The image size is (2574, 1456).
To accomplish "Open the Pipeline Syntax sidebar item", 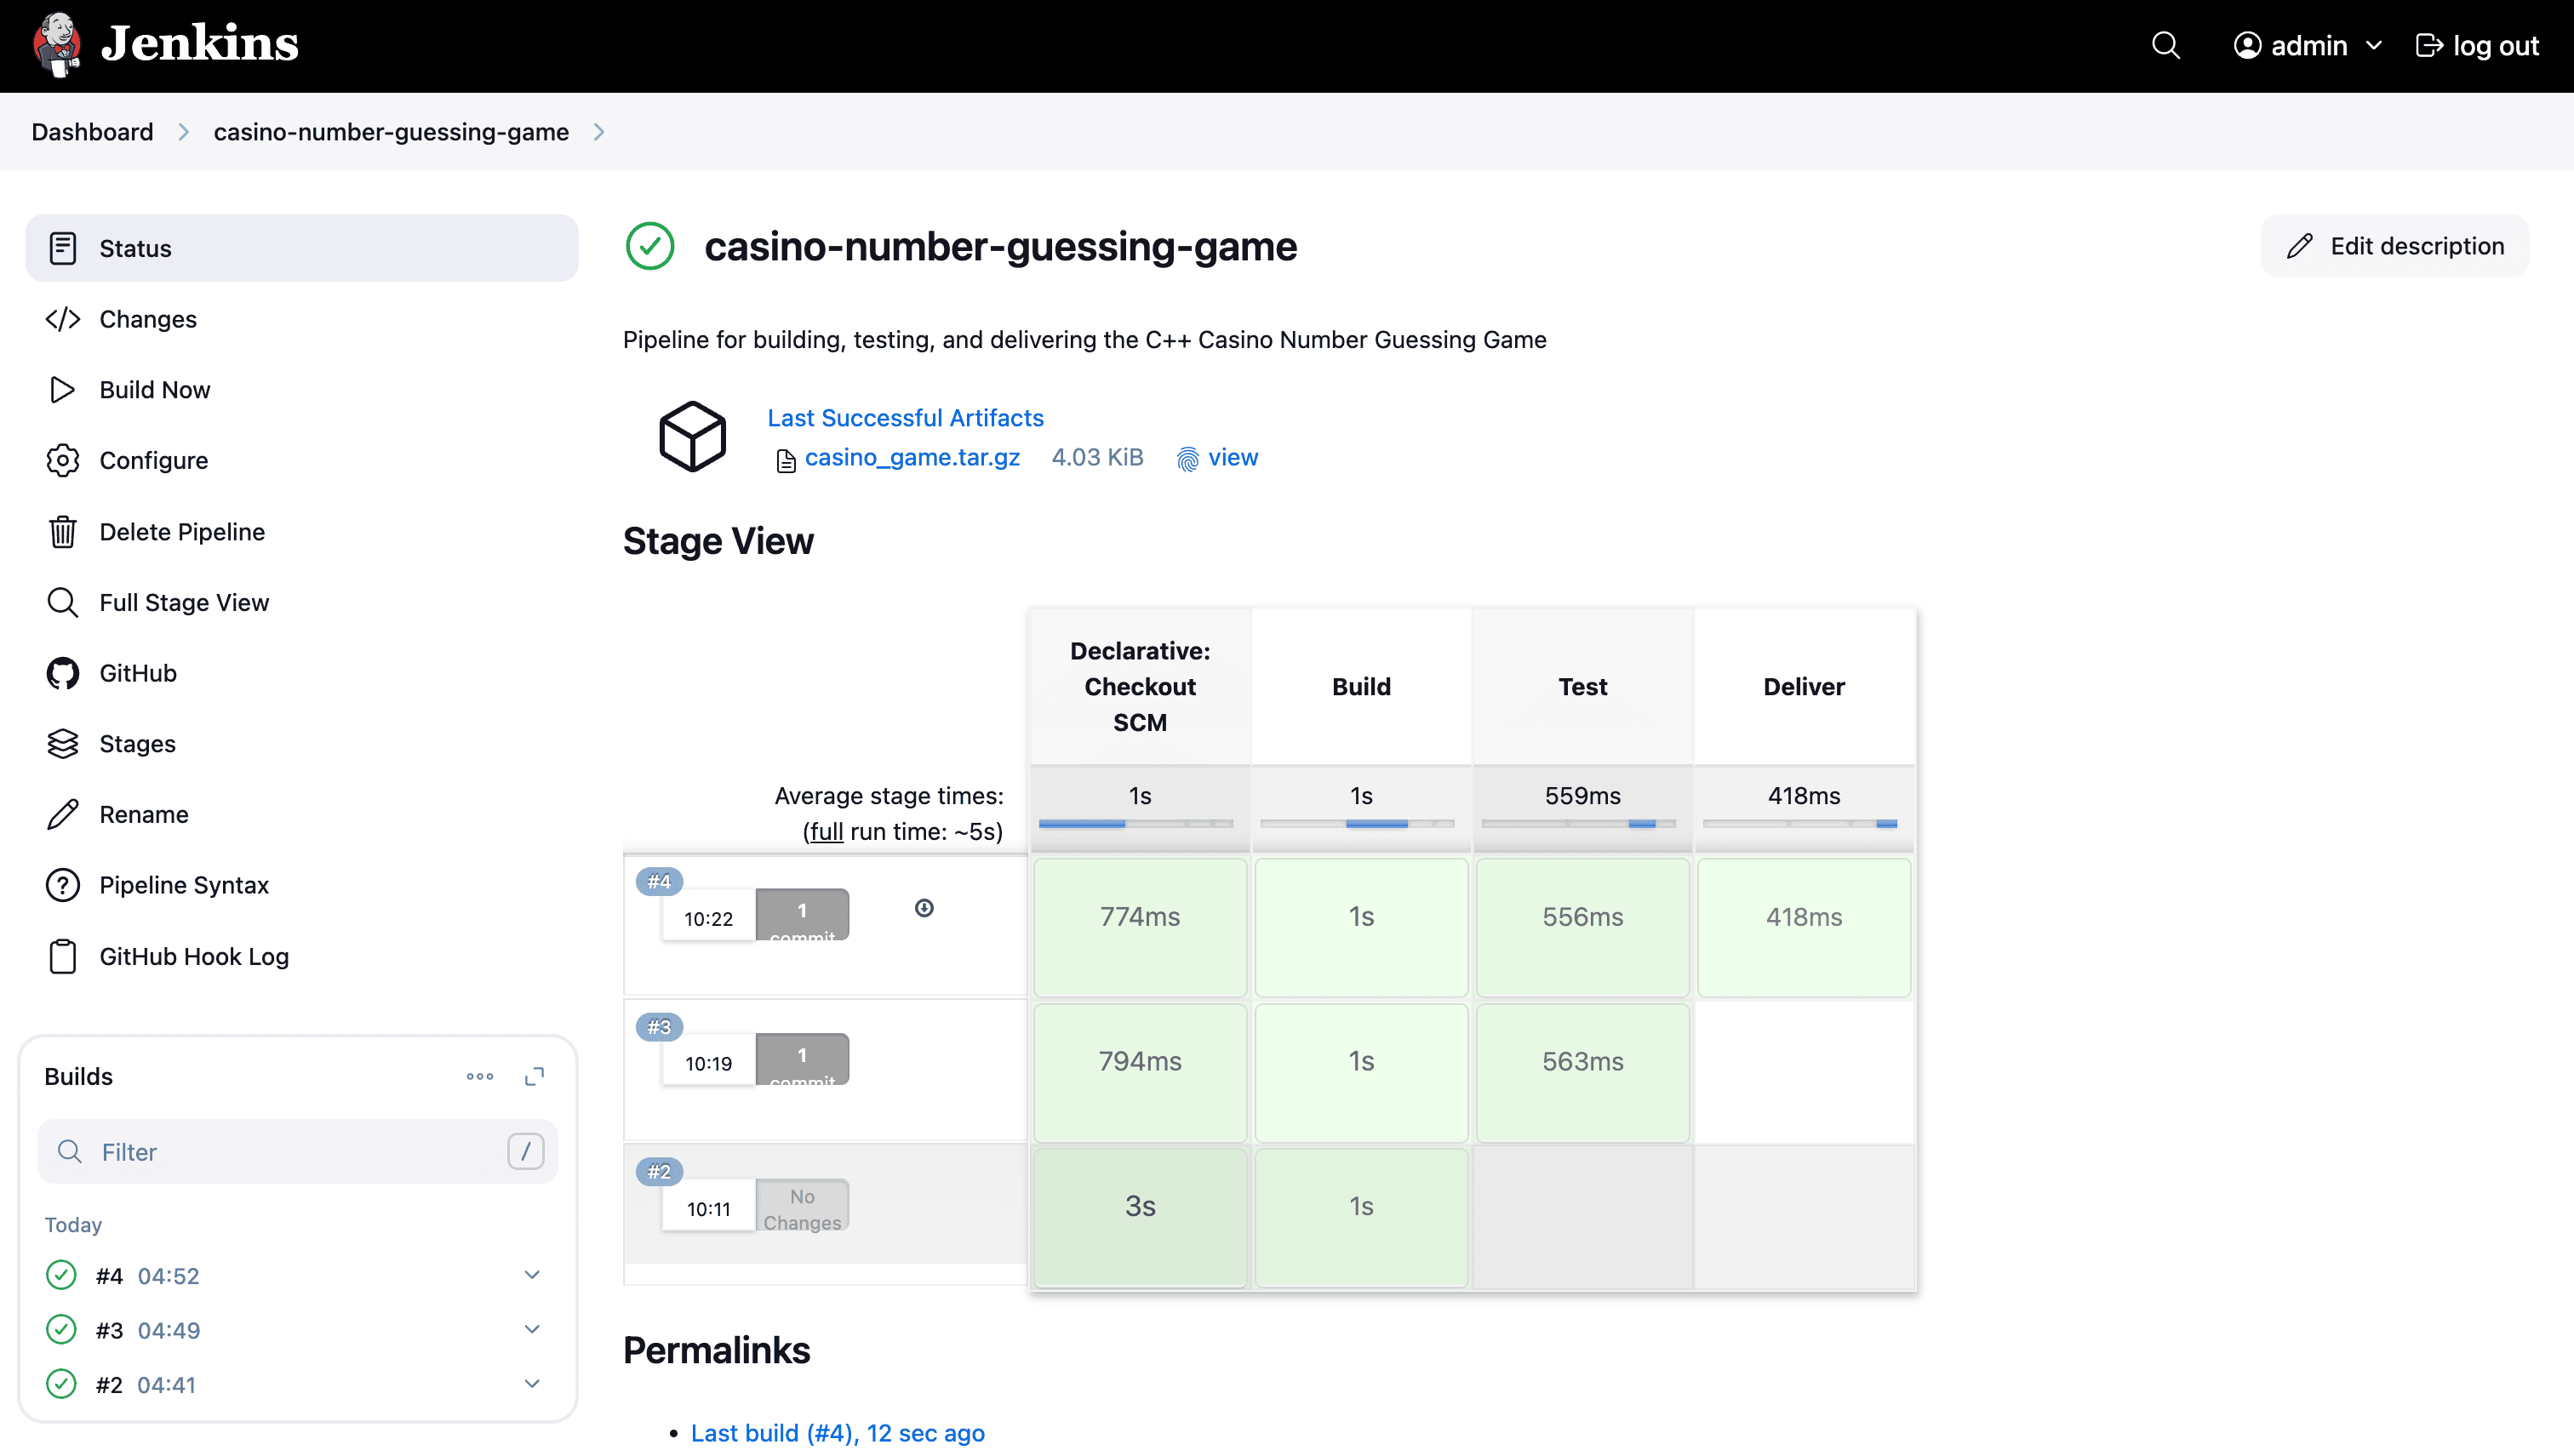I will pos(184,885).
